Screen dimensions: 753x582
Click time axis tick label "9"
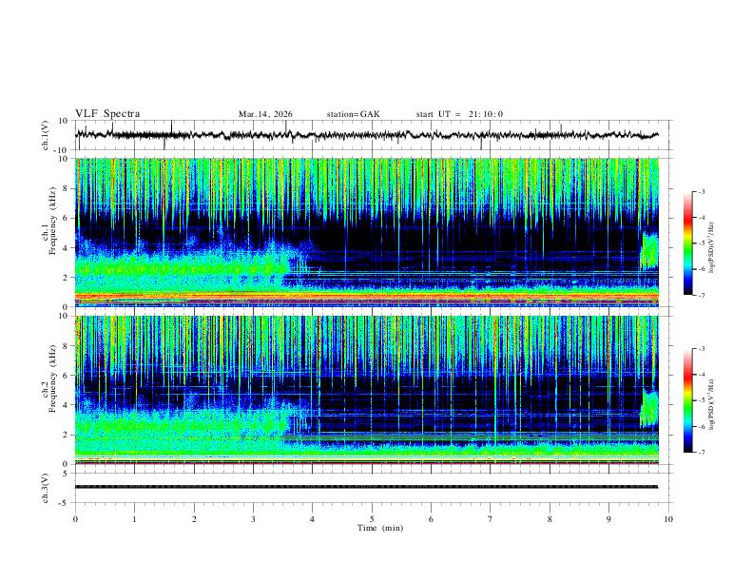[x=608, y=519]
